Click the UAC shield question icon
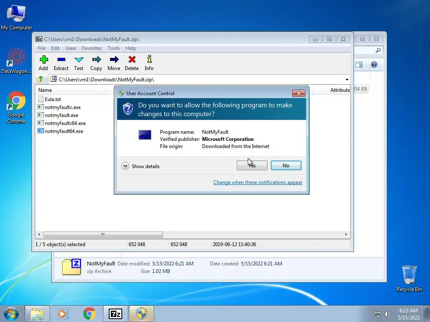Image resolution: width=430 pixels, height=322 pixels. coord(128,109)
